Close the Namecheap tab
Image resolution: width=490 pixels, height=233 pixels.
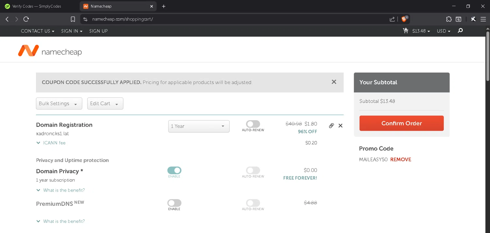point(152,6)
